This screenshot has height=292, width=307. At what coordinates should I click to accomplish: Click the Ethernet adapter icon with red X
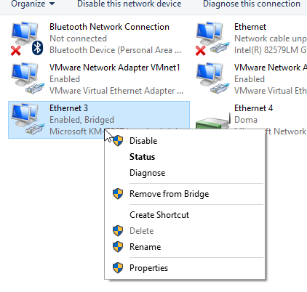click(x=212, y=38)
